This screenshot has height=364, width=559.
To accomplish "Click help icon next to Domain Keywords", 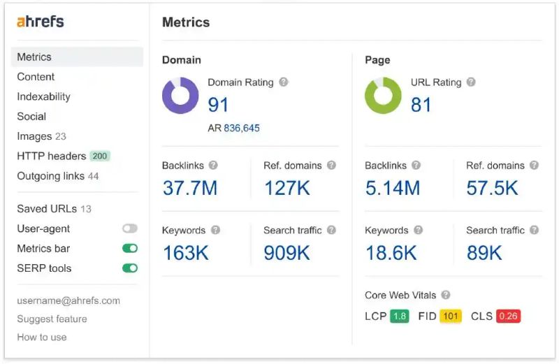I will point(215,231).
